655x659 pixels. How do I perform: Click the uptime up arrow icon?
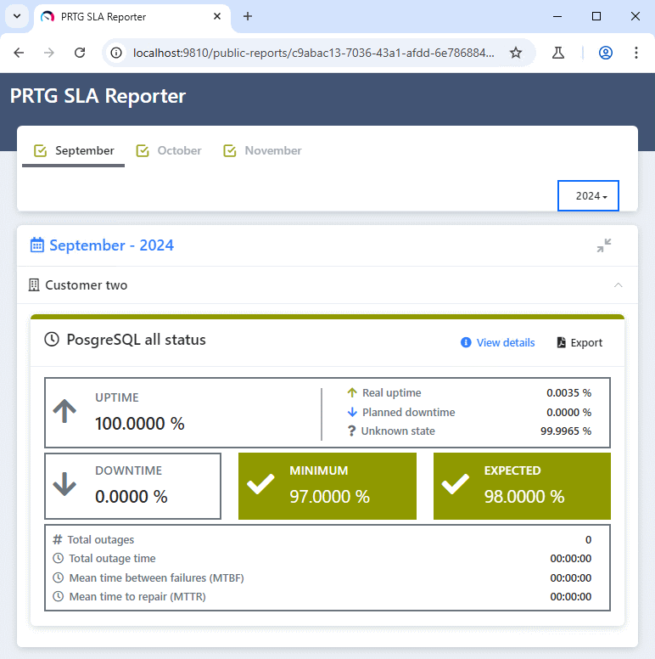[64, 411]
